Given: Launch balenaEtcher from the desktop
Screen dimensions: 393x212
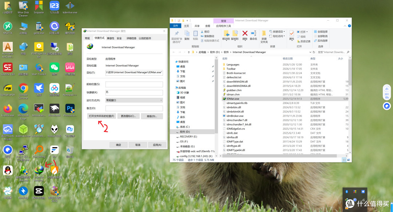Looking at the screenshot, I should click(x=23, y=131).
